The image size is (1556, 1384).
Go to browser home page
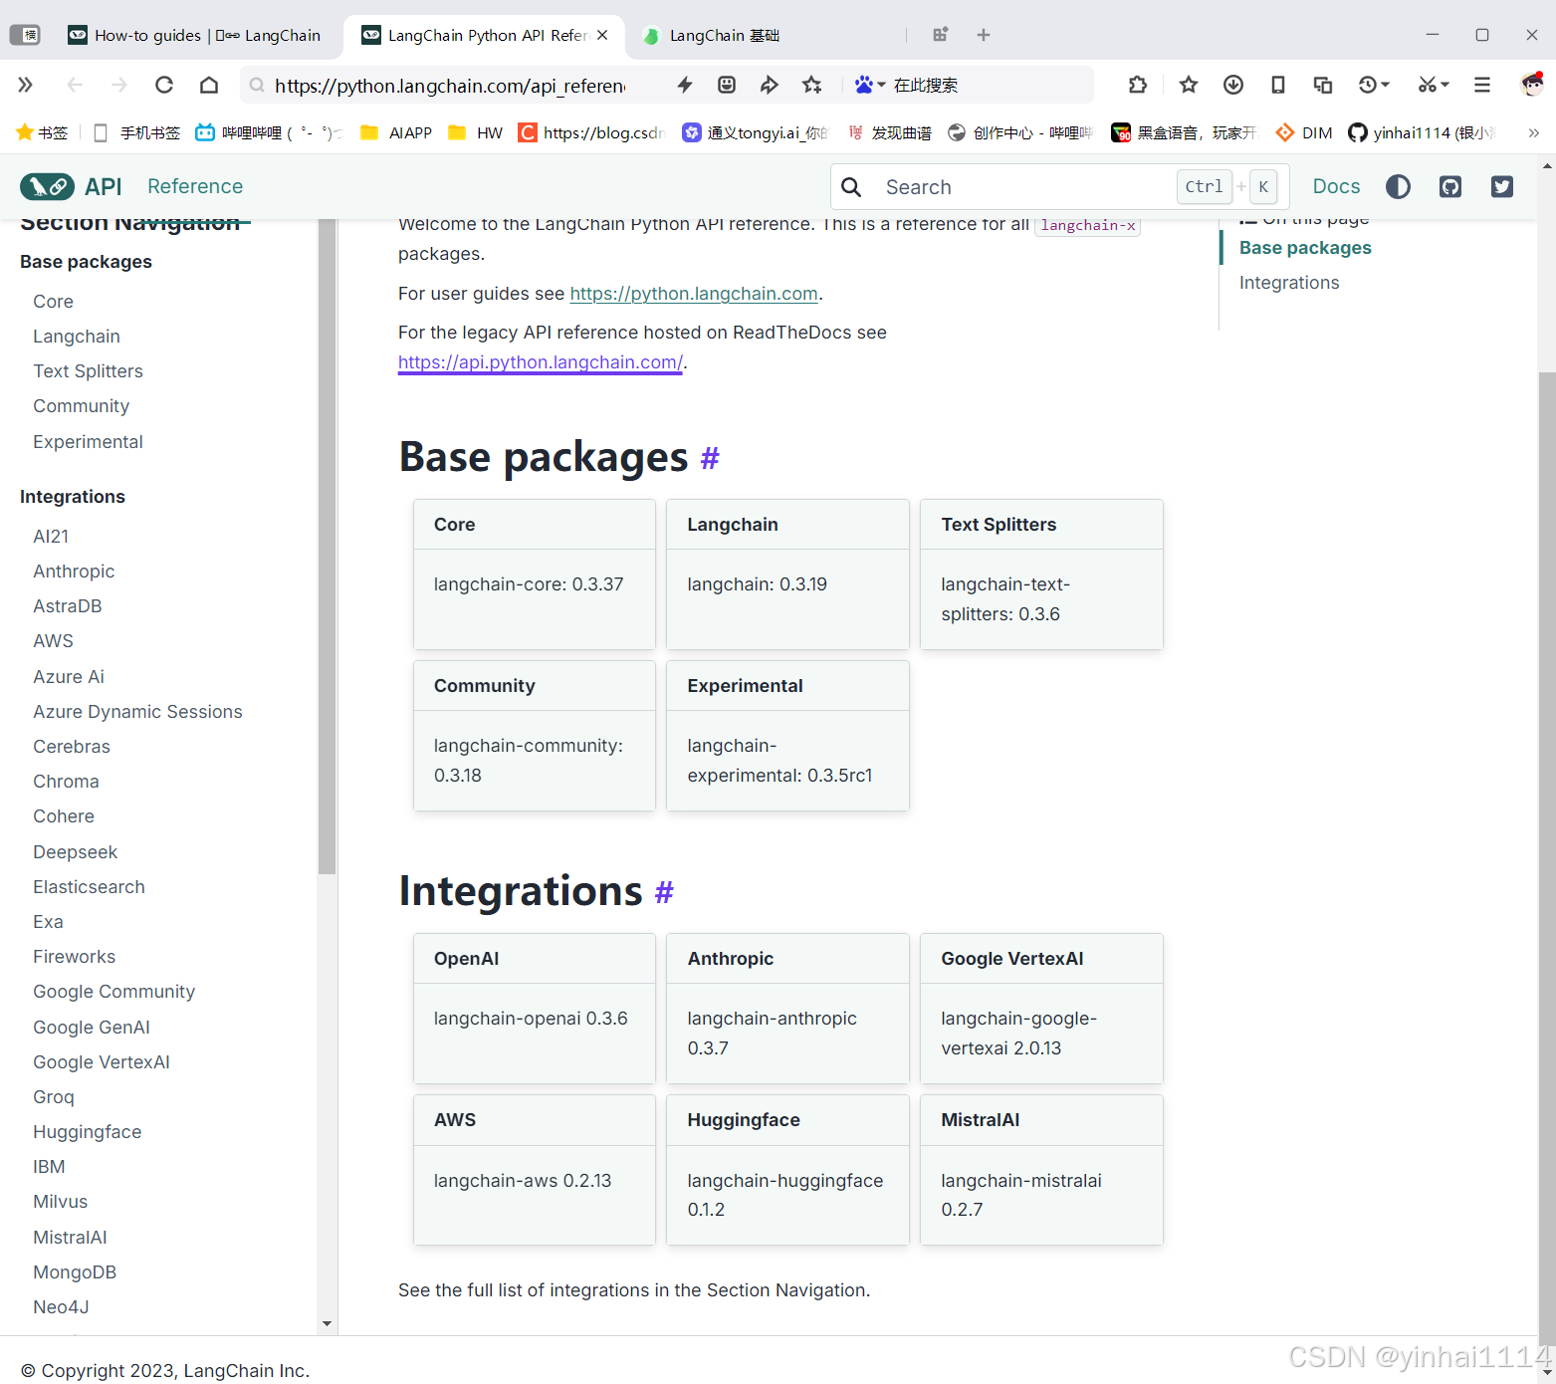tap(209, 86)
